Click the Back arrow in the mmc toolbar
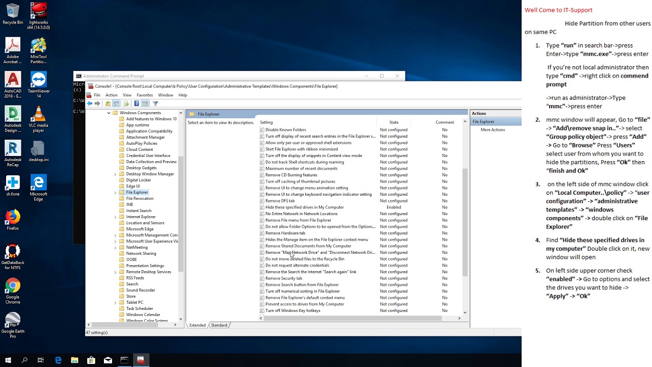 (90, 103)
